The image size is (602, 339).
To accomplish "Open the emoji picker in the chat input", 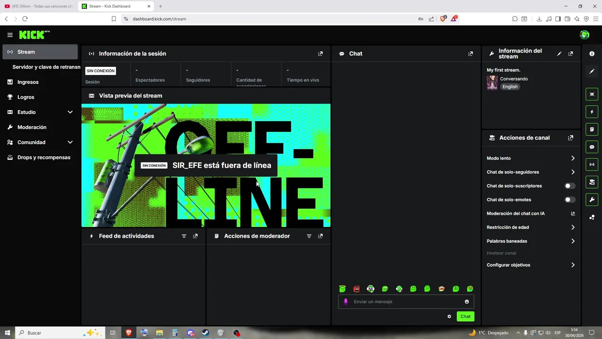I will click(x=467, y=302).
